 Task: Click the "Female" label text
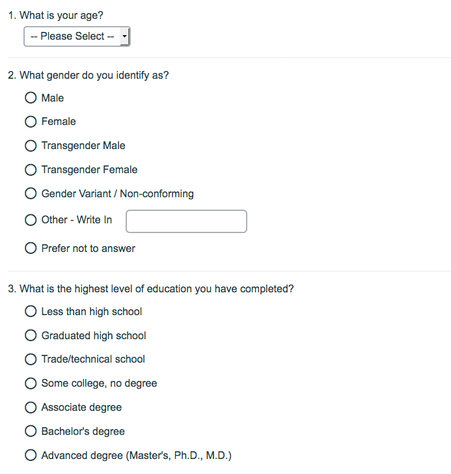tap(59, 122)
